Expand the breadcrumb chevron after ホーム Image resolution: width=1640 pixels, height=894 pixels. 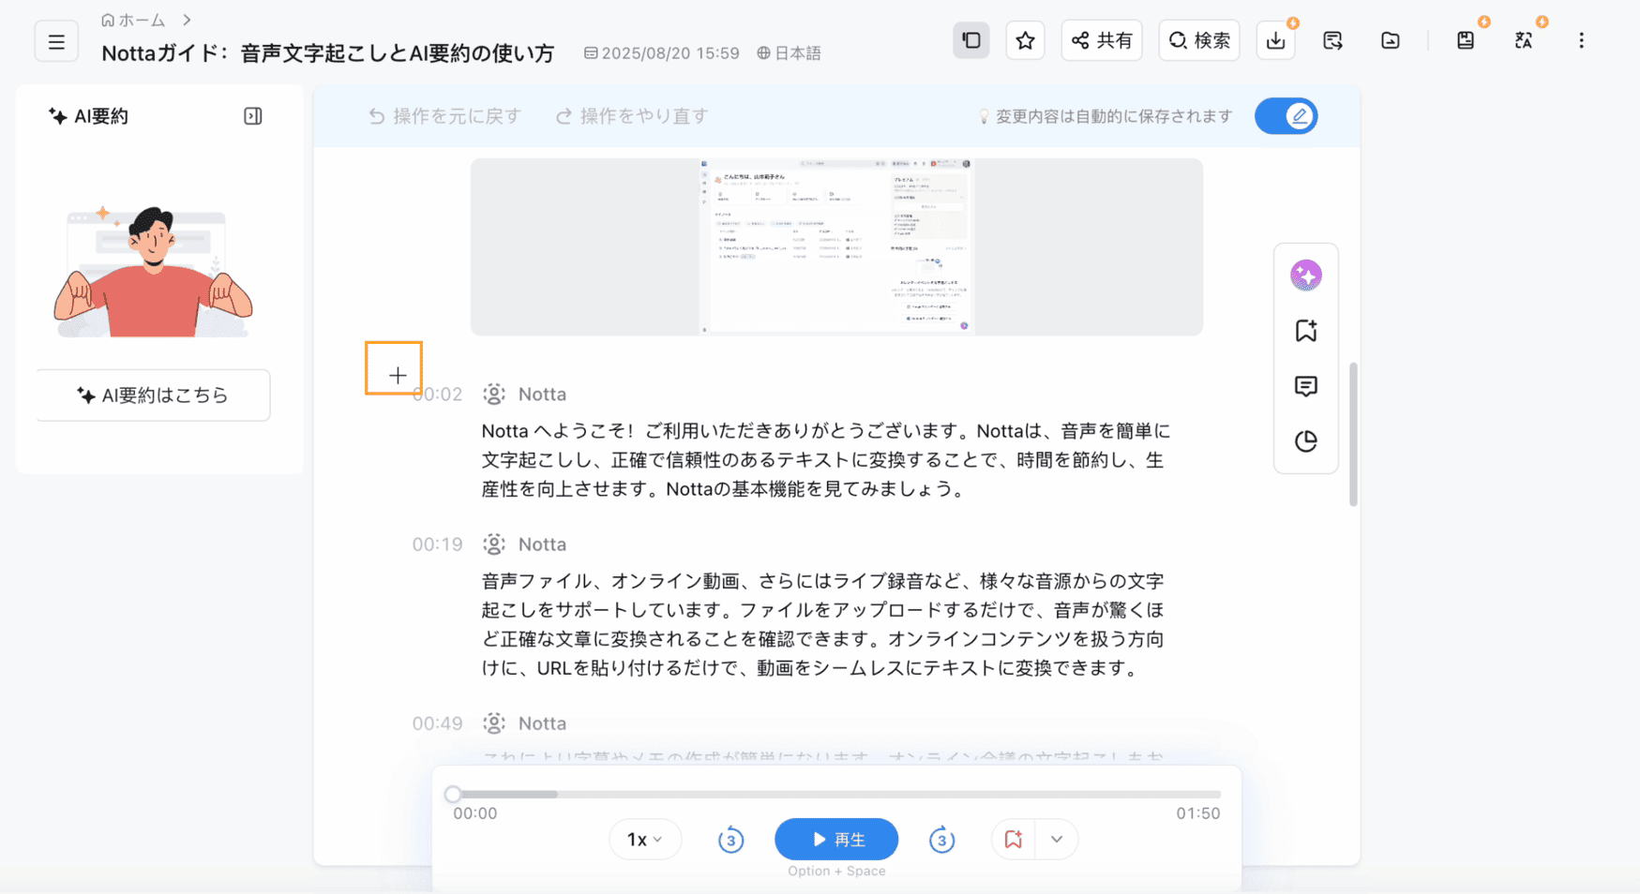(x=187, y=20)
